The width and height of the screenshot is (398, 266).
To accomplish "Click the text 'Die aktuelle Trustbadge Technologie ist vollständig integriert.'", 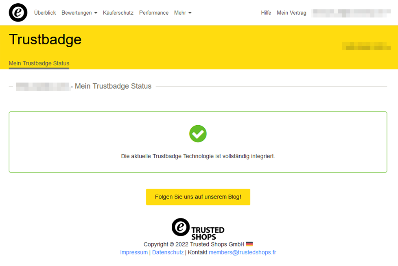I will coord(198,156).
